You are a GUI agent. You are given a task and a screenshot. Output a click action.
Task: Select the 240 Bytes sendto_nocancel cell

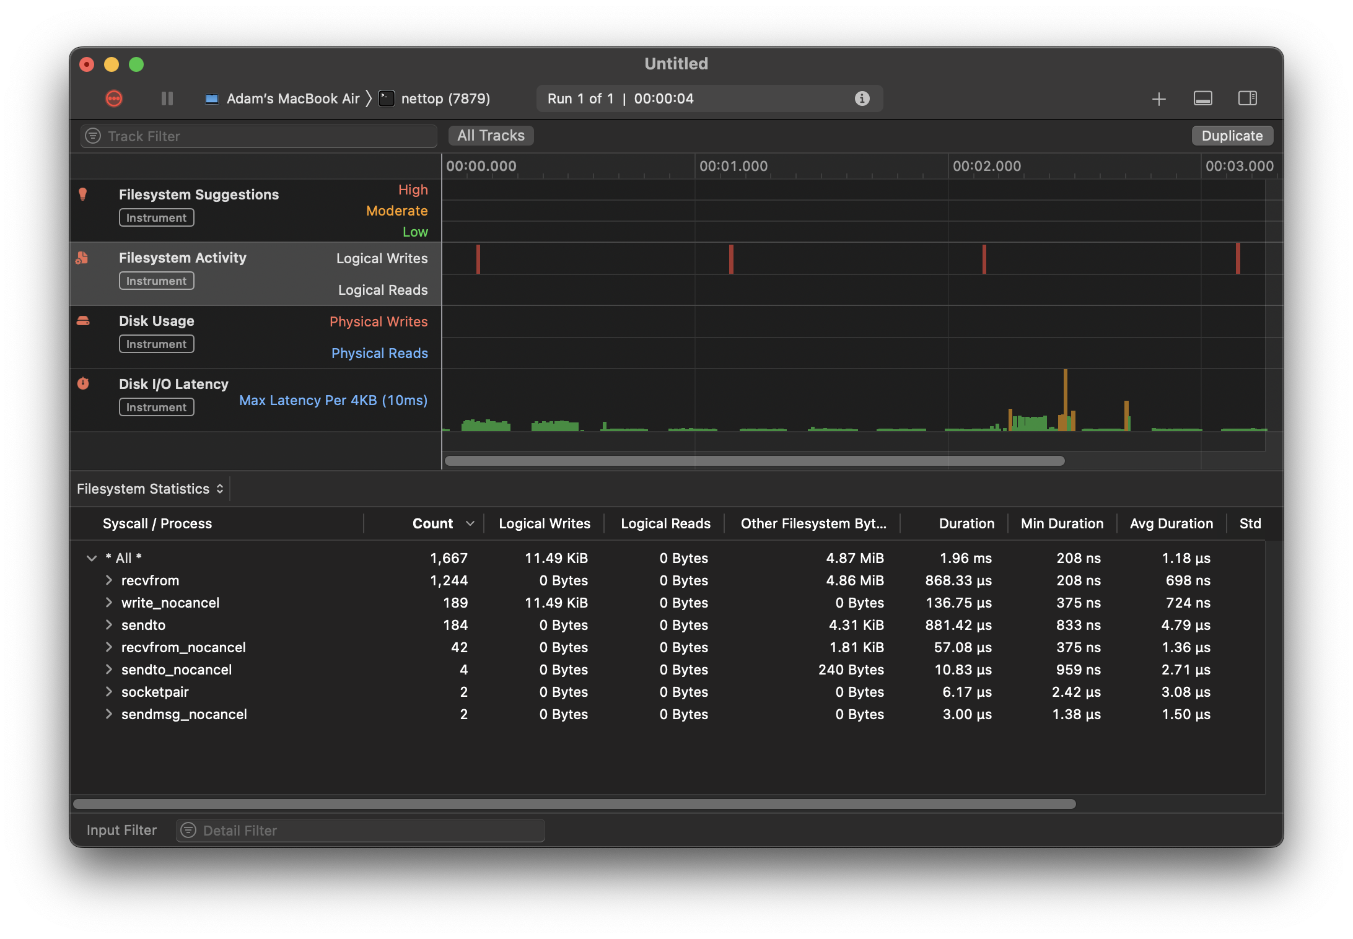tap(851, 670)
